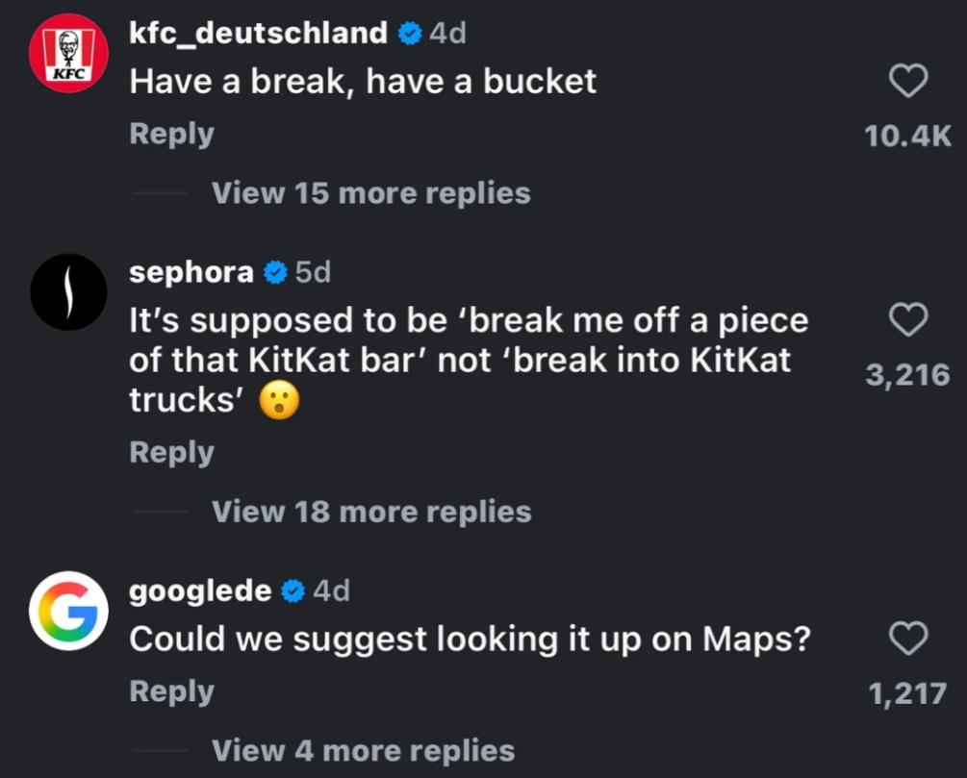Click sephora's blue verified badge

point(275,273)
